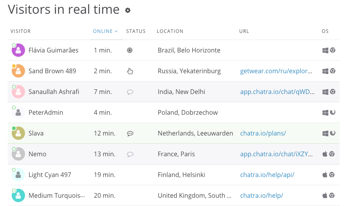Click hand pointer status icon for Sand Brown 489
Viewport: 353px width, 206px height.
[130, 71]
